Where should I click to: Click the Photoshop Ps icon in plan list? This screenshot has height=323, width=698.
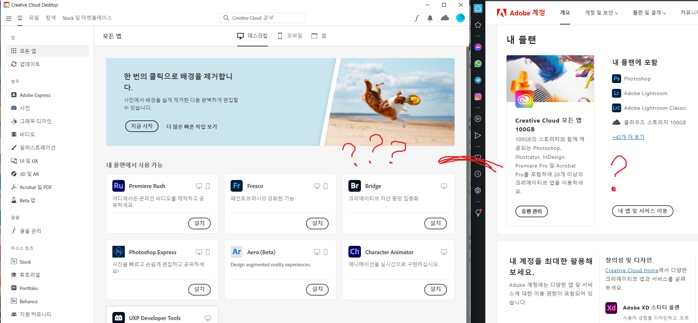pos(616,79)
